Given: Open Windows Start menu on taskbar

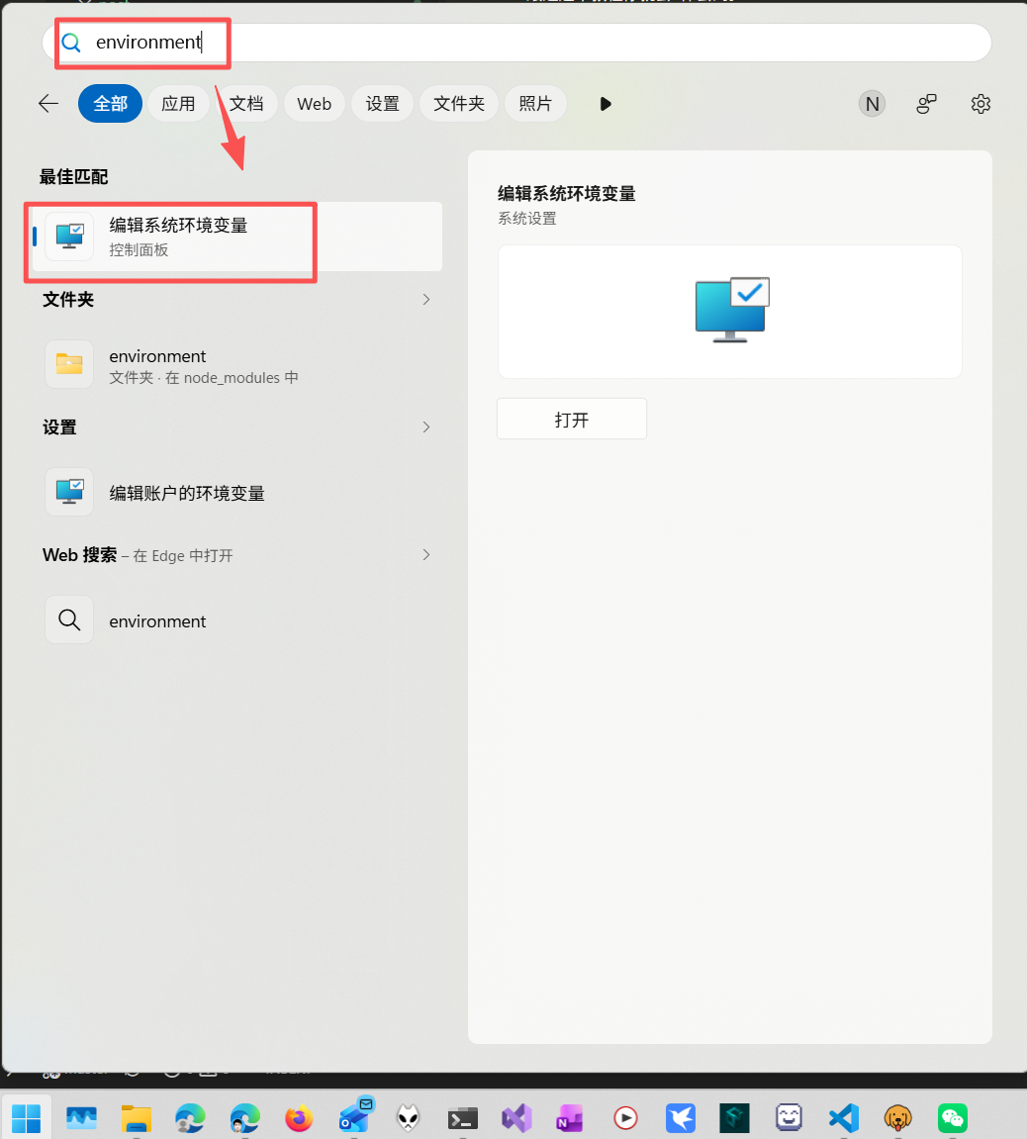Looking at the screenshot, I should point(26,1118).
